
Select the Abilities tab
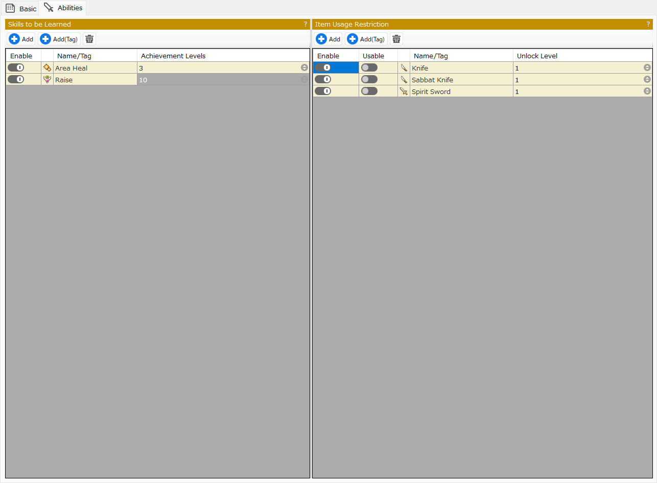(x=63, y=8)
